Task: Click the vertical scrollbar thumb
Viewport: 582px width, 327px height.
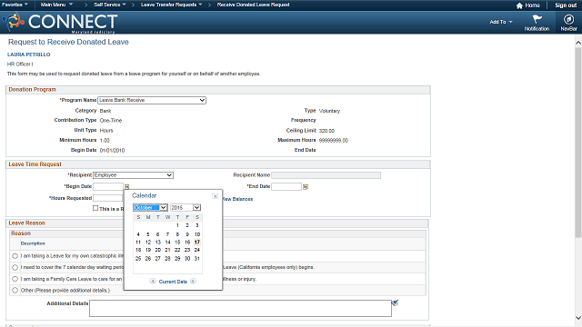Action: (578, 143)
